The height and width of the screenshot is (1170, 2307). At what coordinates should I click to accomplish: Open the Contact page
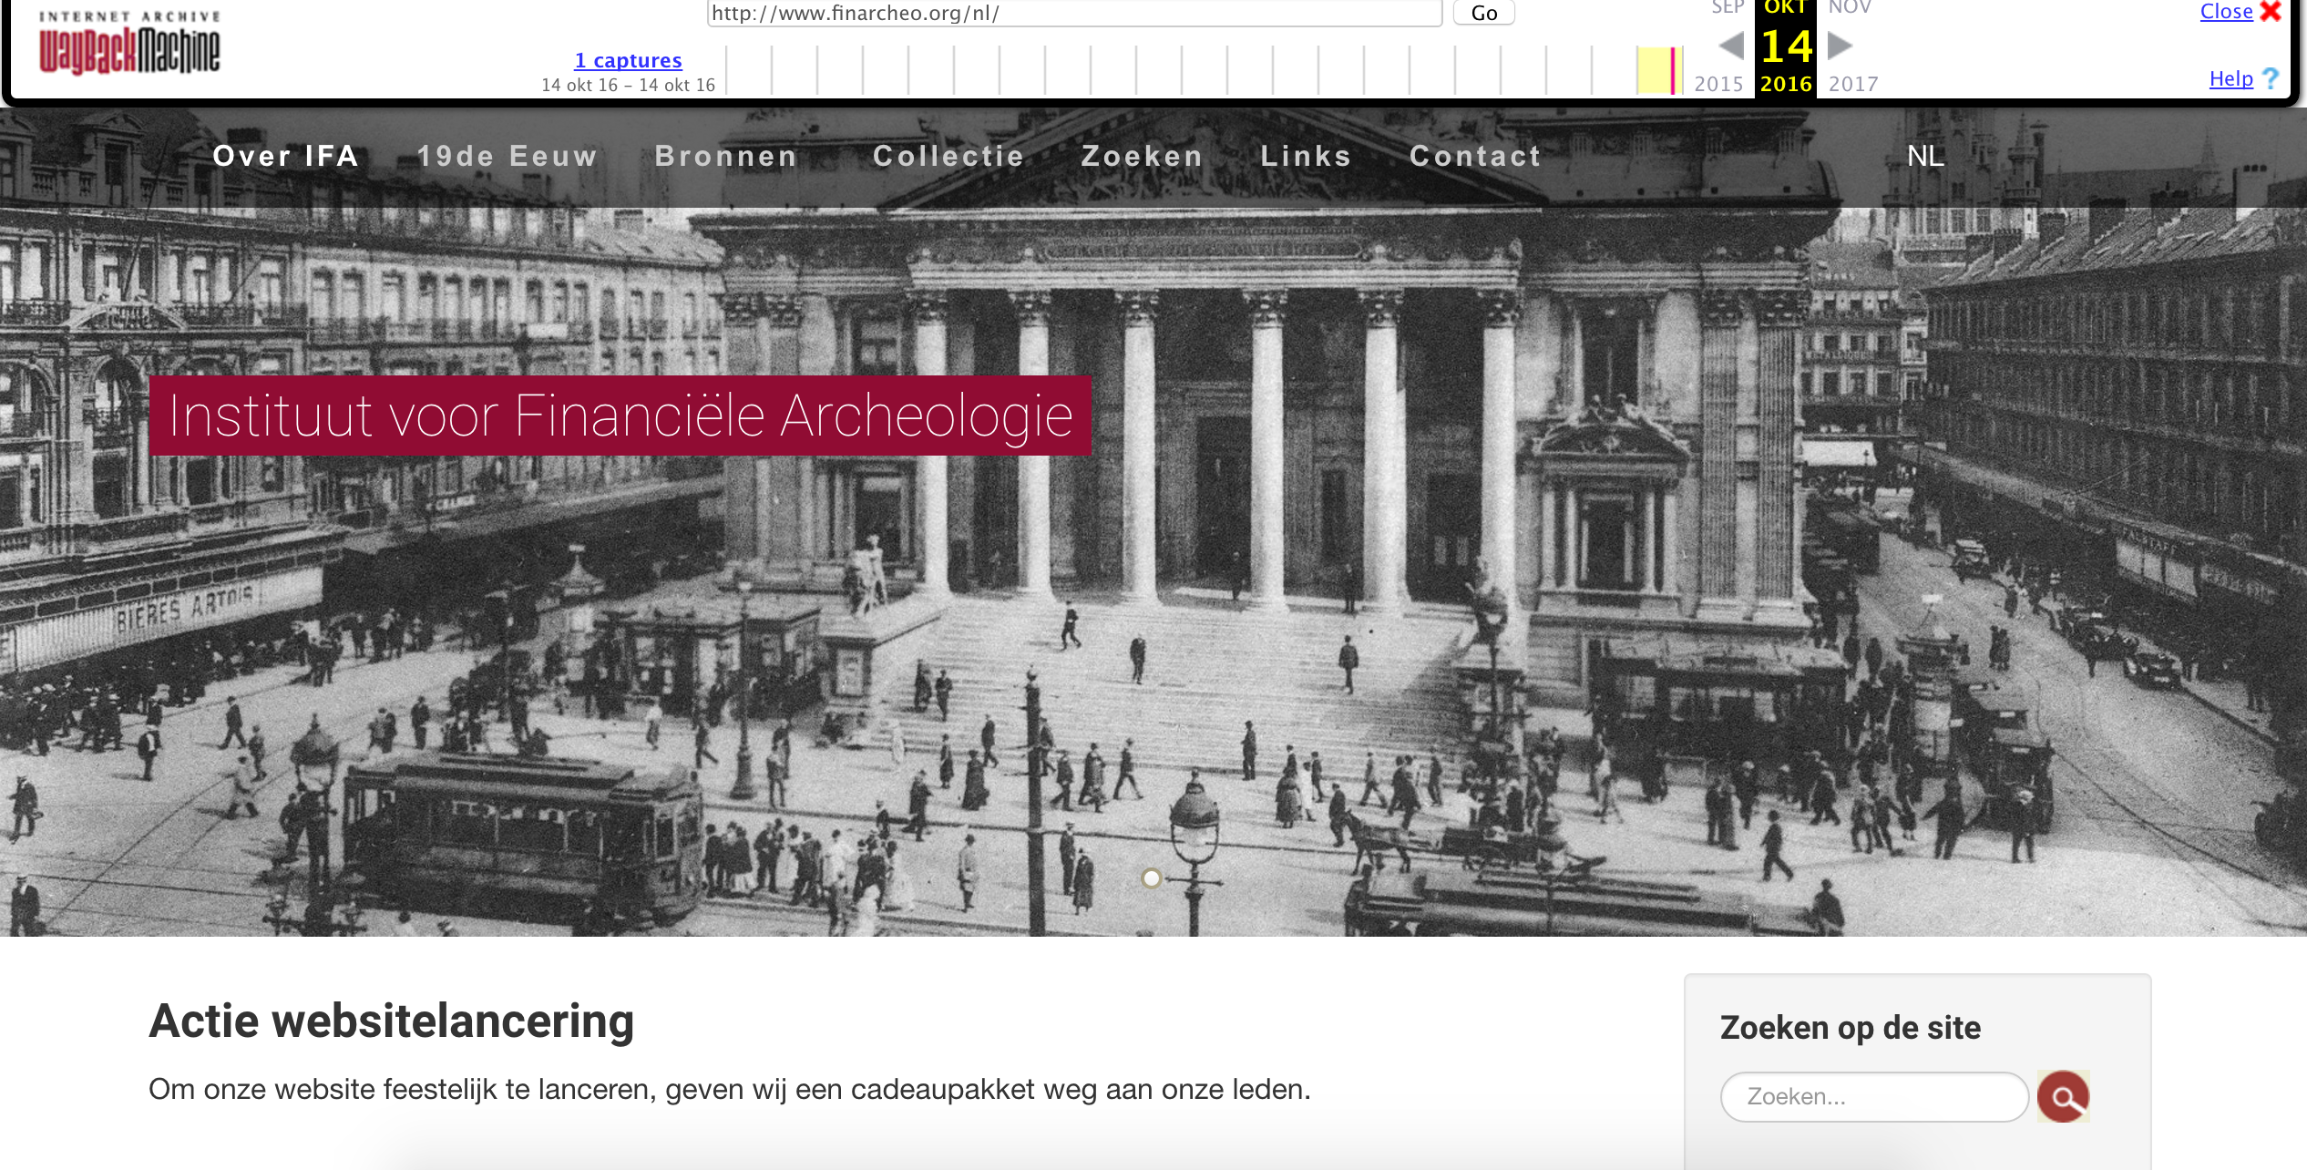(1475, 156)
